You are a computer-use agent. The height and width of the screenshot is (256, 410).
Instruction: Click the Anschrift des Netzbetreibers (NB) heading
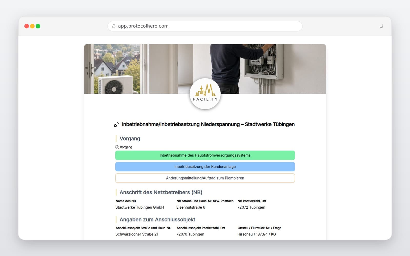coord(161,192)
